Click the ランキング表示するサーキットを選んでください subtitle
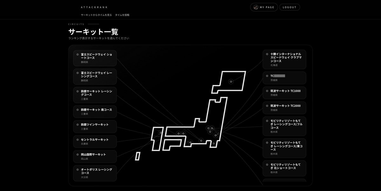 point(99,38)
